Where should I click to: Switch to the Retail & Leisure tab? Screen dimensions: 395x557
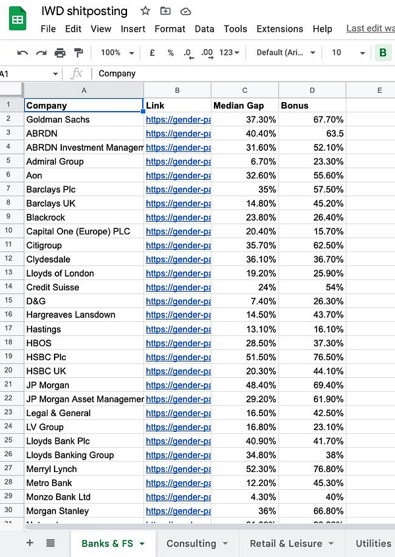tap(286, 543)
